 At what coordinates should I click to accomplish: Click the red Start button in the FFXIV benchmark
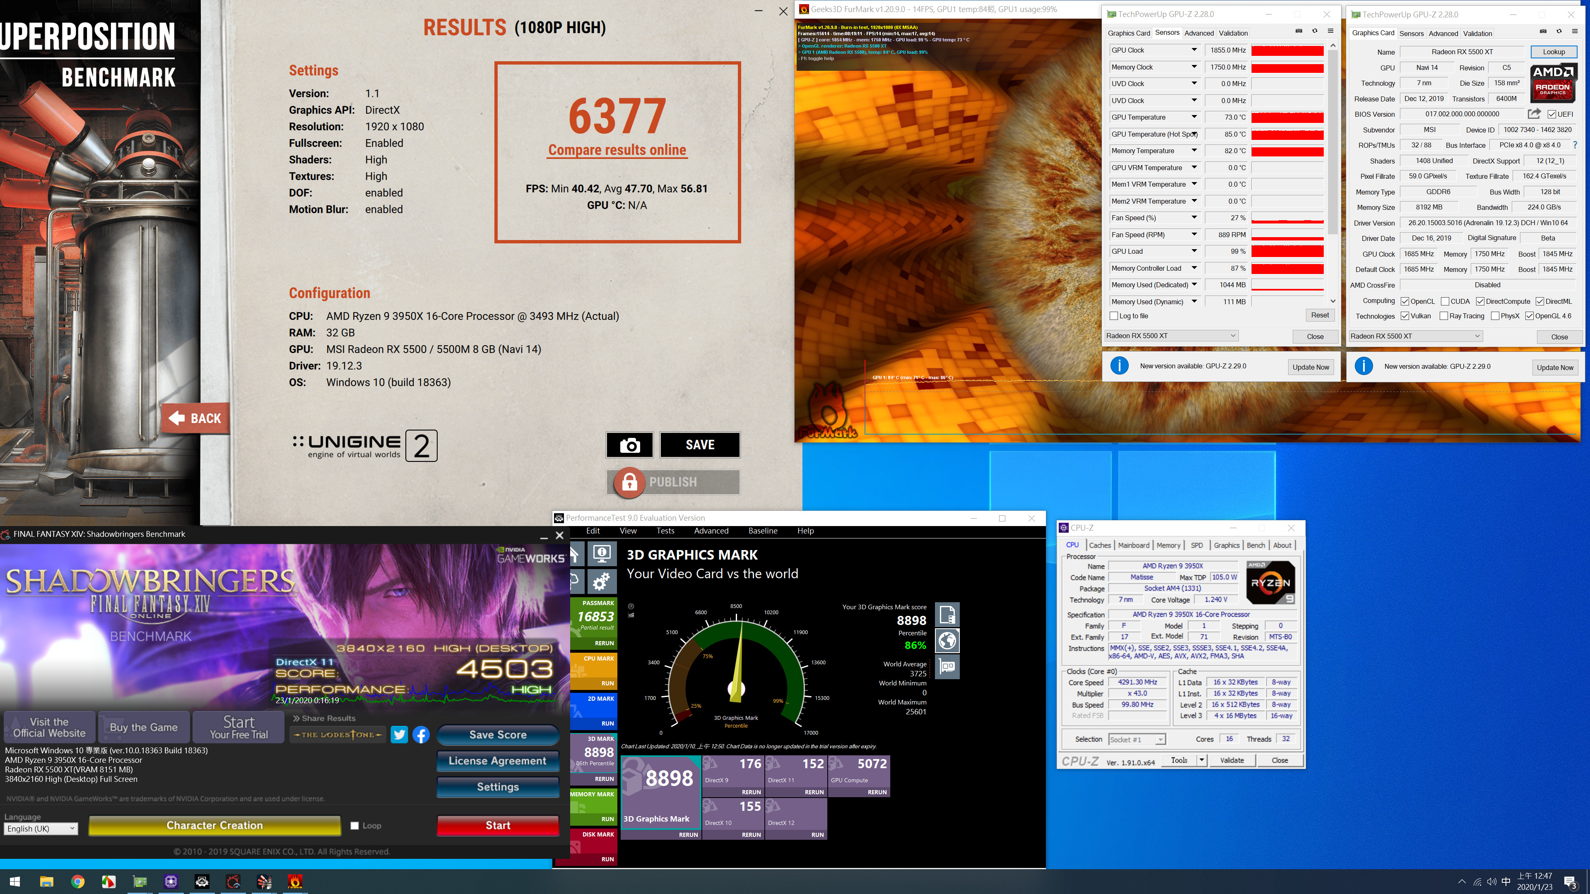(x=497, y=826)
